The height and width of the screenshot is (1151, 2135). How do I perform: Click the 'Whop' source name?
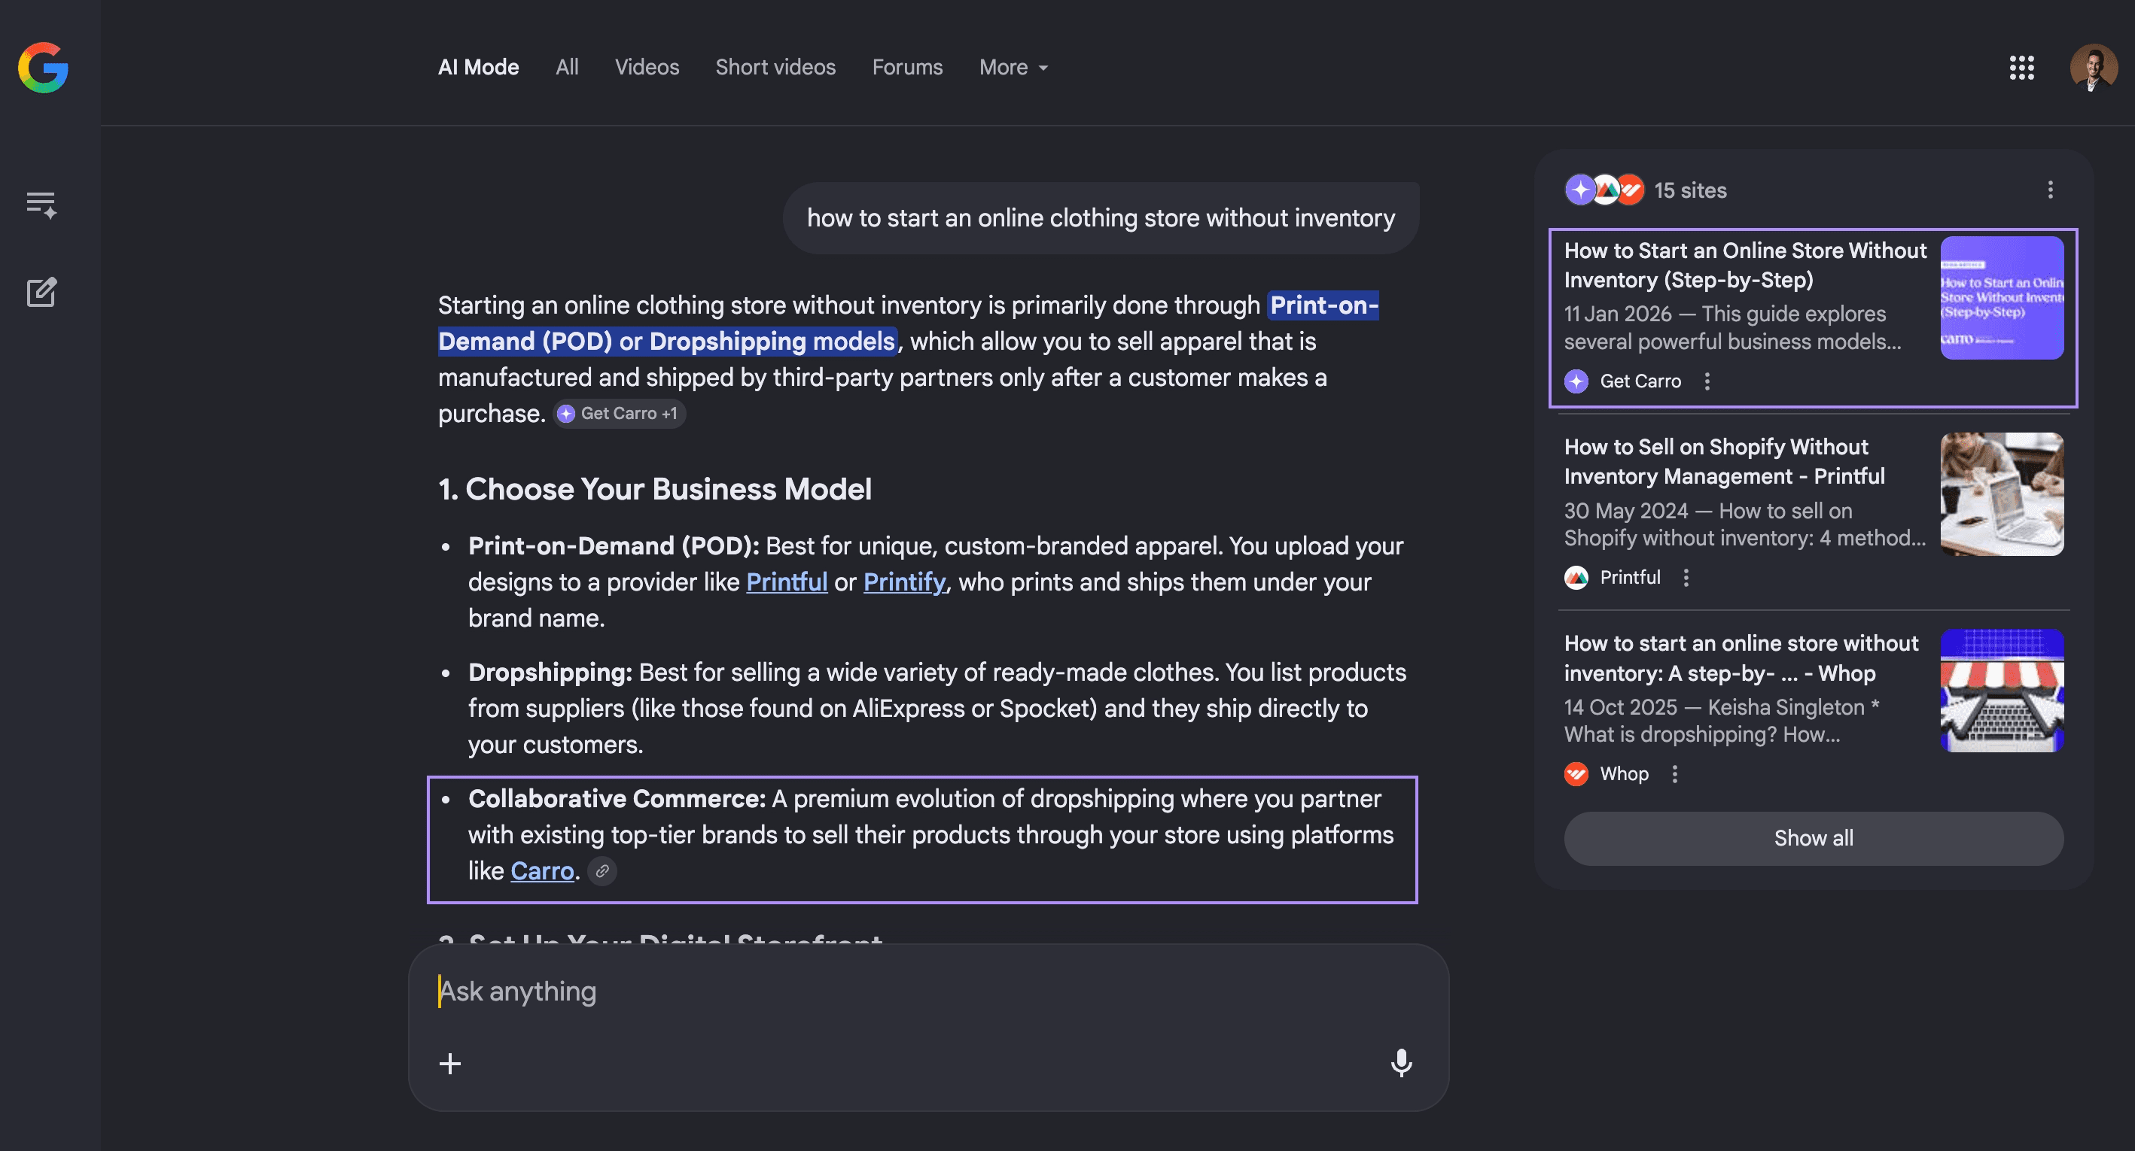(1624, 773)
